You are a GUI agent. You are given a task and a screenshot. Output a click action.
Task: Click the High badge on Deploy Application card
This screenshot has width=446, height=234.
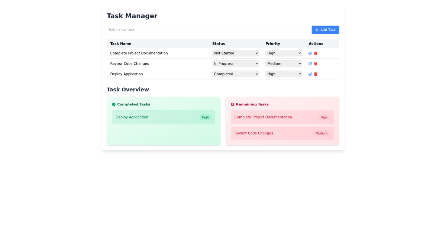click(205, 117)
